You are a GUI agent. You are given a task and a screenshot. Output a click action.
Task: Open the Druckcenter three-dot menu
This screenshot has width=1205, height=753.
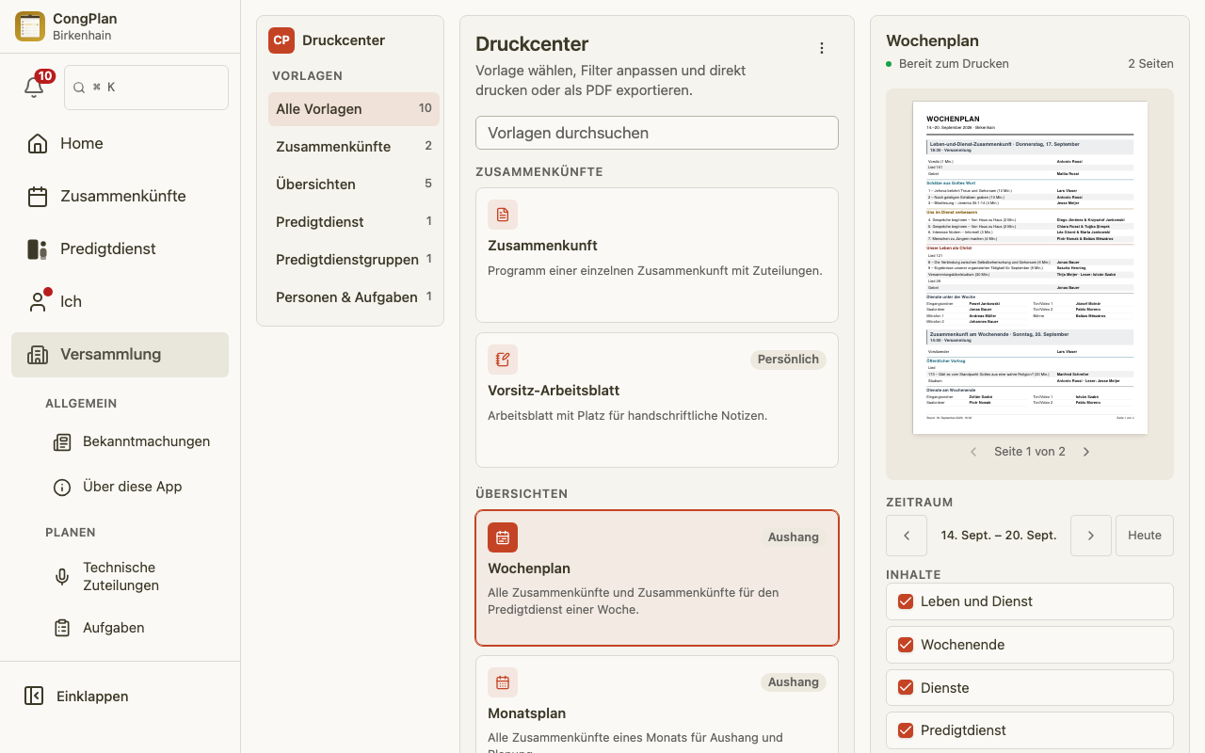tap(822, 48)
